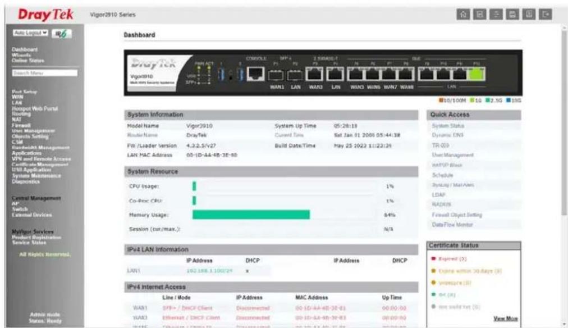Click the page's vertical scrollbar
Screen dimensions: 568x328
click(564, 123)
